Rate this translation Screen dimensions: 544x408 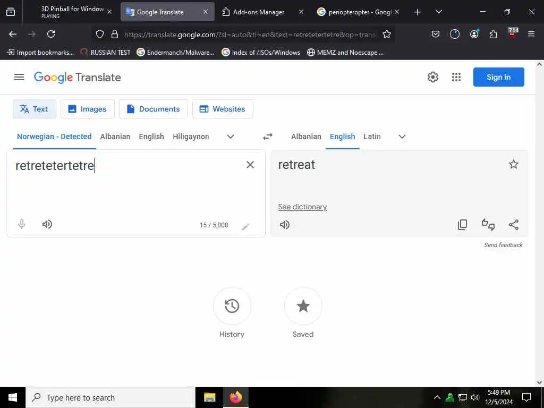point(488,225)
